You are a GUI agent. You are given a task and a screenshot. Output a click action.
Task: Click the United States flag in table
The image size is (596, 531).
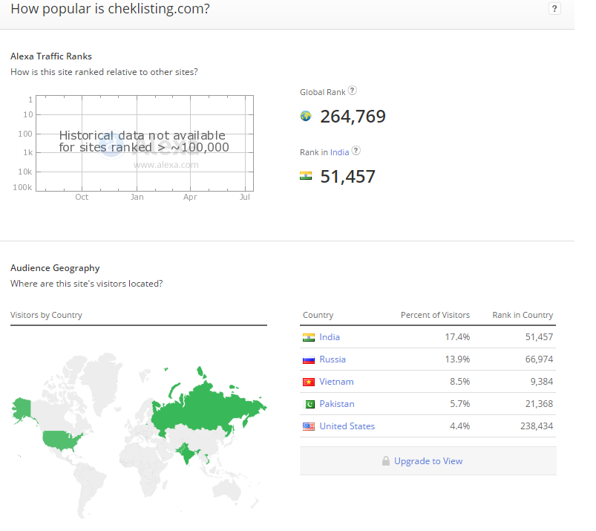coord(309,427)
